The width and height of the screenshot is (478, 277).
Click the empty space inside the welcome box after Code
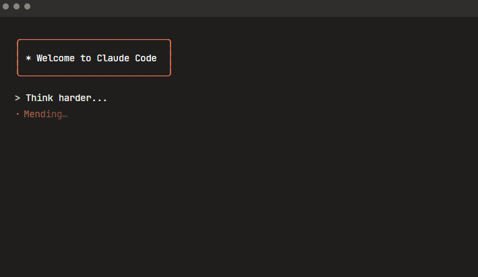164,59
